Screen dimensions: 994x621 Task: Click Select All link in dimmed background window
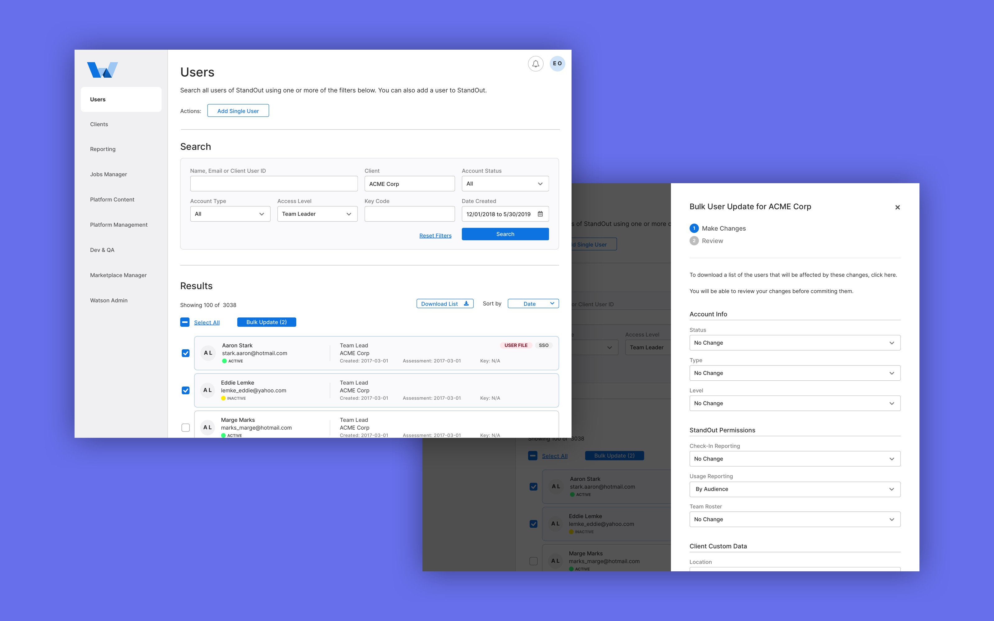(554, 456)
